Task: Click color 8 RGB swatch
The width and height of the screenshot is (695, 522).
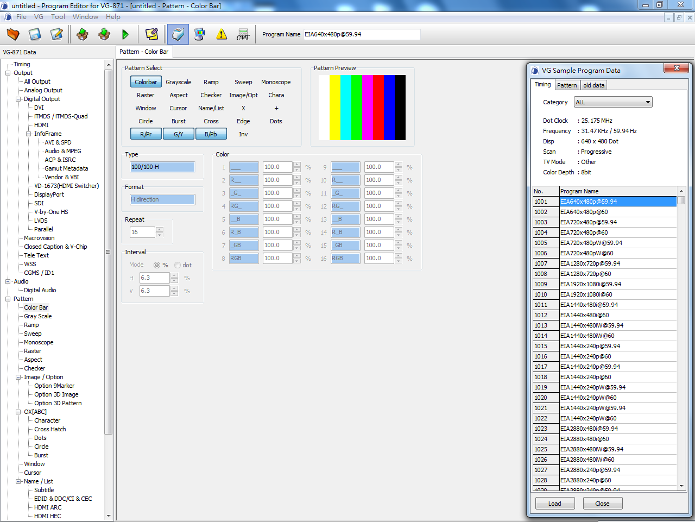Action: [244, 258]
